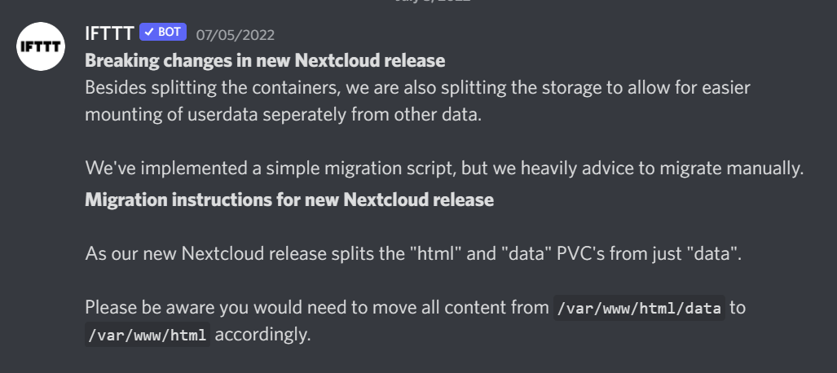Open the IFTTT username profile

pyautogui.click(x=108, y=33)
